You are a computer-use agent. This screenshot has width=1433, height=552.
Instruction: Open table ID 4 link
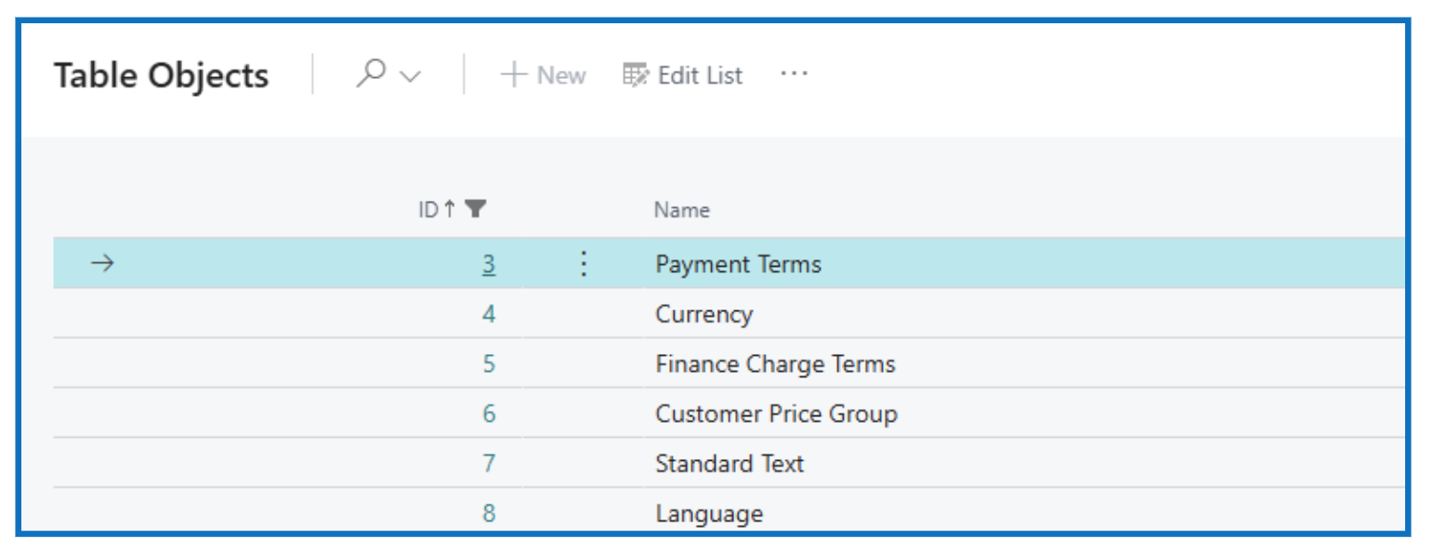pyautogui.click(x=489, y=314)
